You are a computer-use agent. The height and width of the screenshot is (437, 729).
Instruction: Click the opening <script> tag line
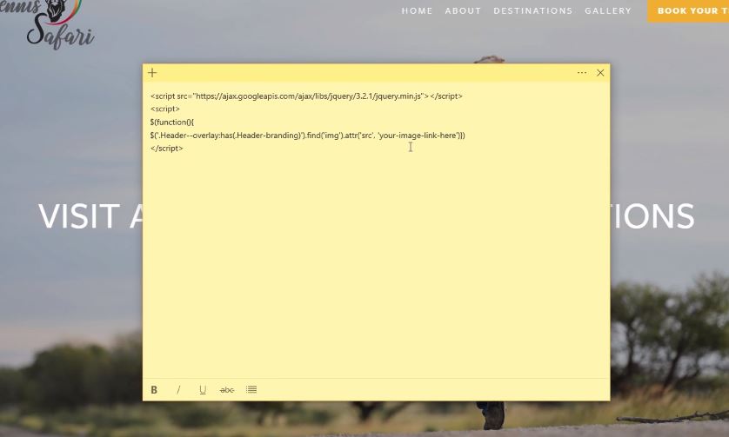[165, 109]
